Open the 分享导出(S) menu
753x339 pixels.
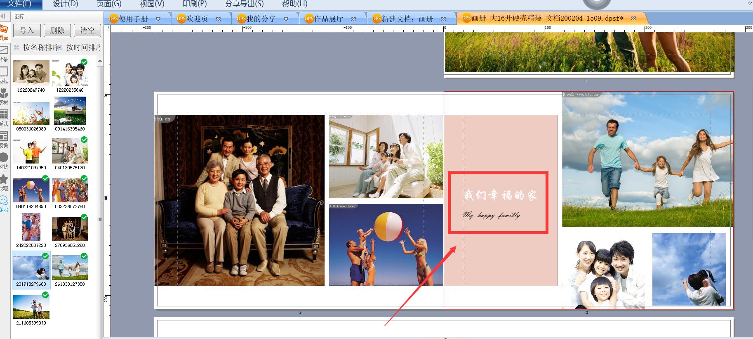click(244, 4)
